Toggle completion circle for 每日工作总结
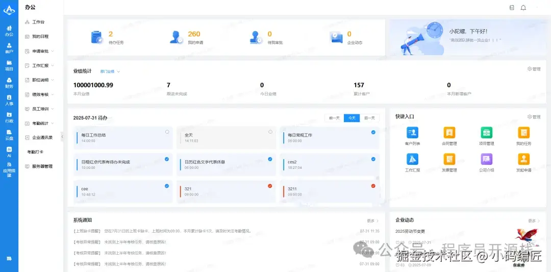Viewport: 551px width, 272px height. point(167,132)
